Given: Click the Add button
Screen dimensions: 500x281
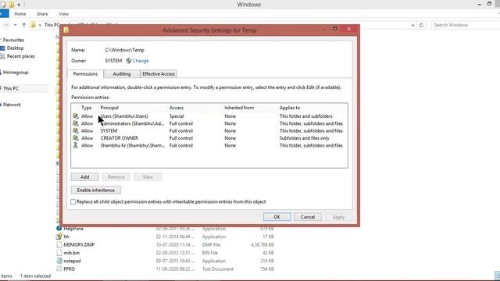Looking at the screenshot, I should [85, 177].
